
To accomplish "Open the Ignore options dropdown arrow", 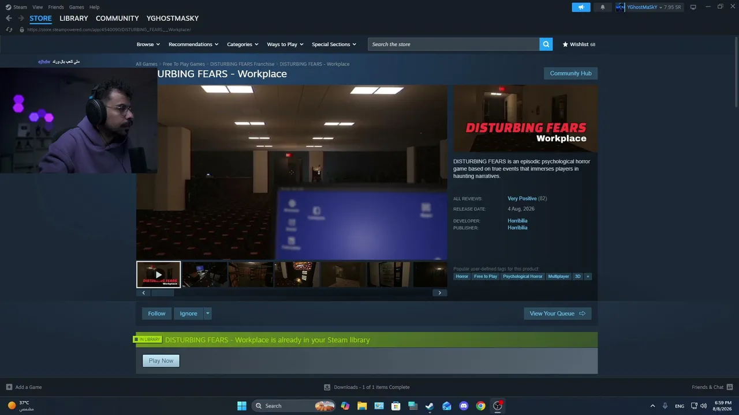I will (x=207, y=314).
